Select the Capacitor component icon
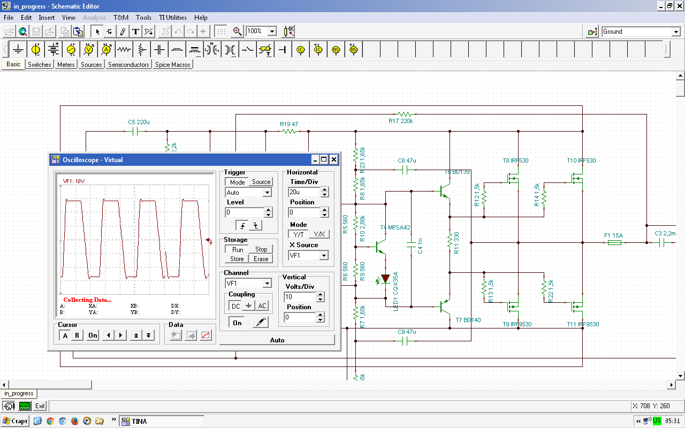685x428 pixels. coord(159,49)
